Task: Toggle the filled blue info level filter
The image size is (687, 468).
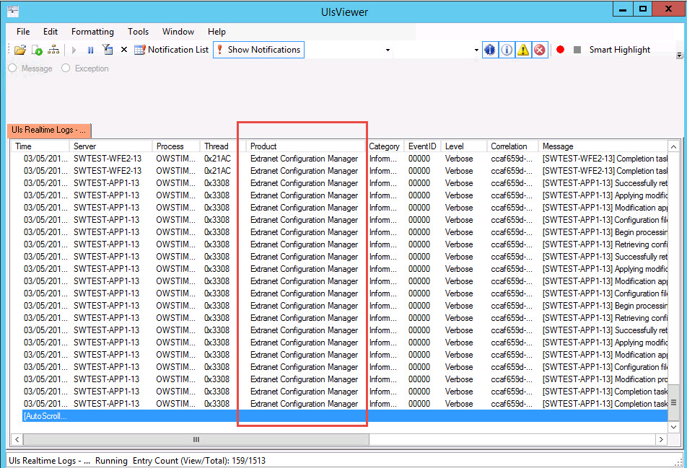Action: coord(490,50)
